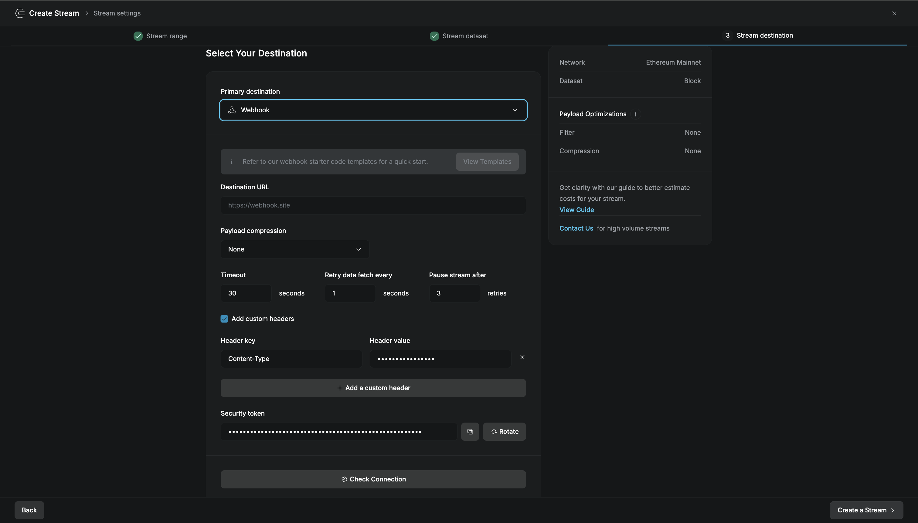The width and height of the screenshot is (918, 523).
Task: Click info icon in webhook templates banner
Action: (232, 162)
